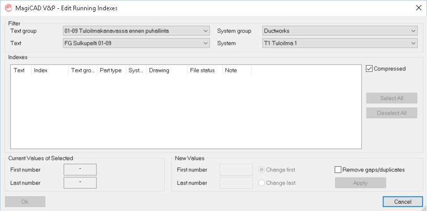Click the New Values Last number field
The width and height of the screenshot is (427, 211).
(236, 183)
